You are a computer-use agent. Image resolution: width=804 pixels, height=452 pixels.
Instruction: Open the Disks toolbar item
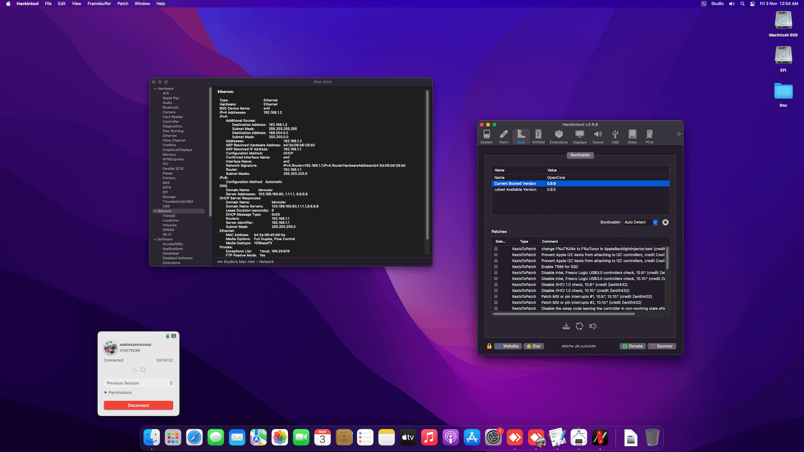click(x=632, y=136)
